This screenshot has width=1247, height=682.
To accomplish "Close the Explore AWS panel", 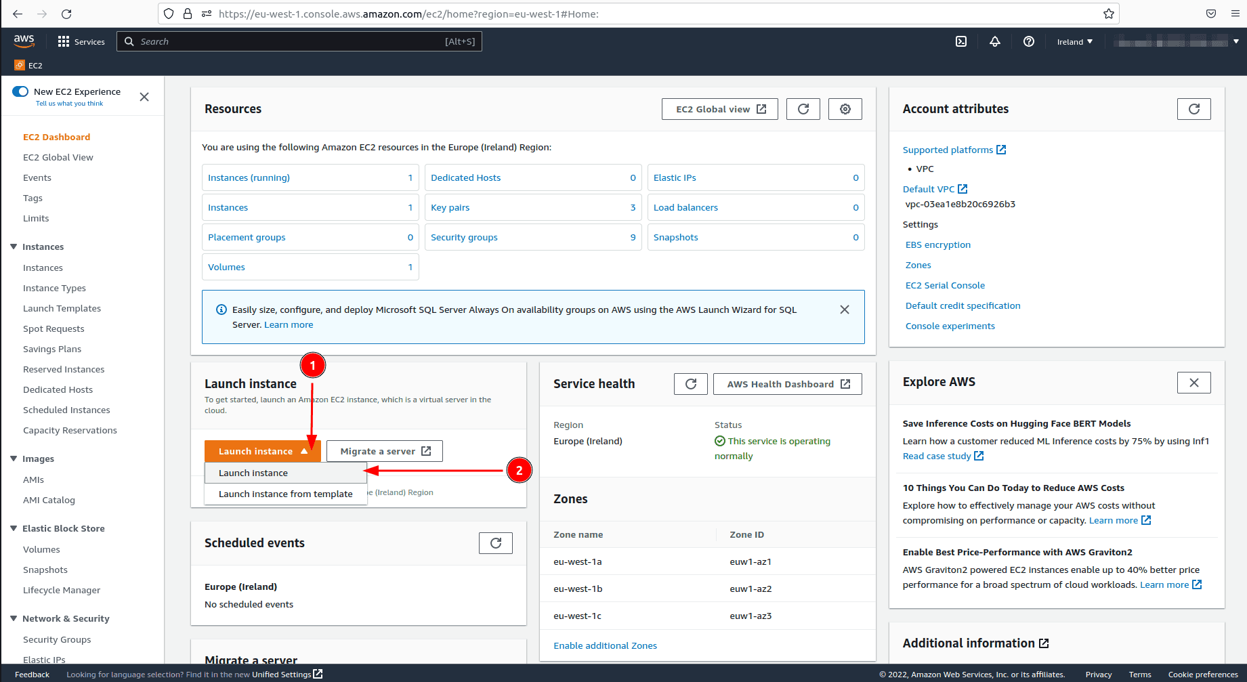I will pos(1194,383).
